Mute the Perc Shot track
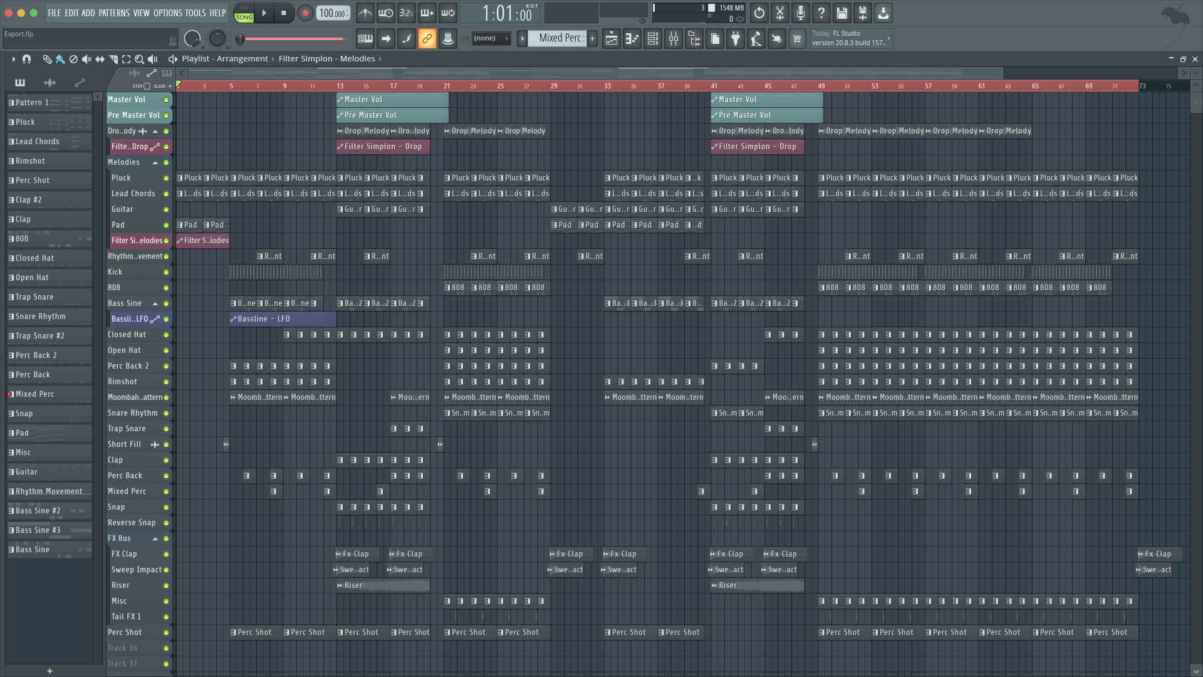The image size is (1203, 677). tap(166, 632)
